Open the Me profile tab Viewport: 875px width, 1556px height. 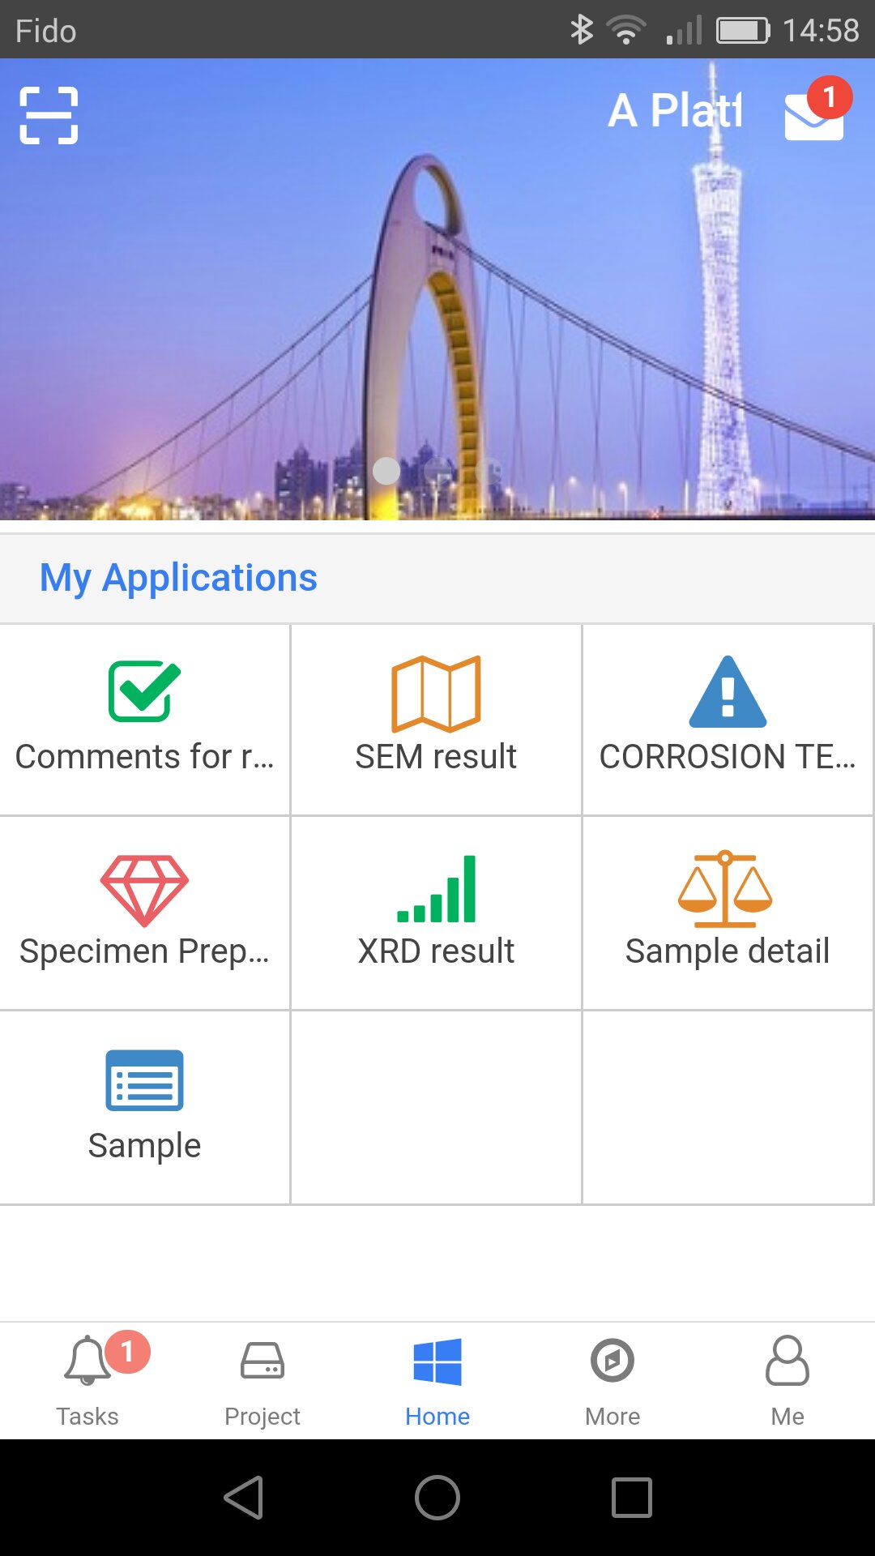787,1381
